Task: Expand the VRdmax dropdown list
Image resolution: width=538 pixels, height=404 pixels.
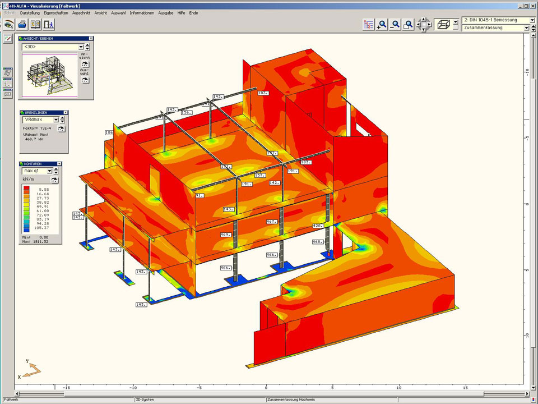Action: [56, 120]
